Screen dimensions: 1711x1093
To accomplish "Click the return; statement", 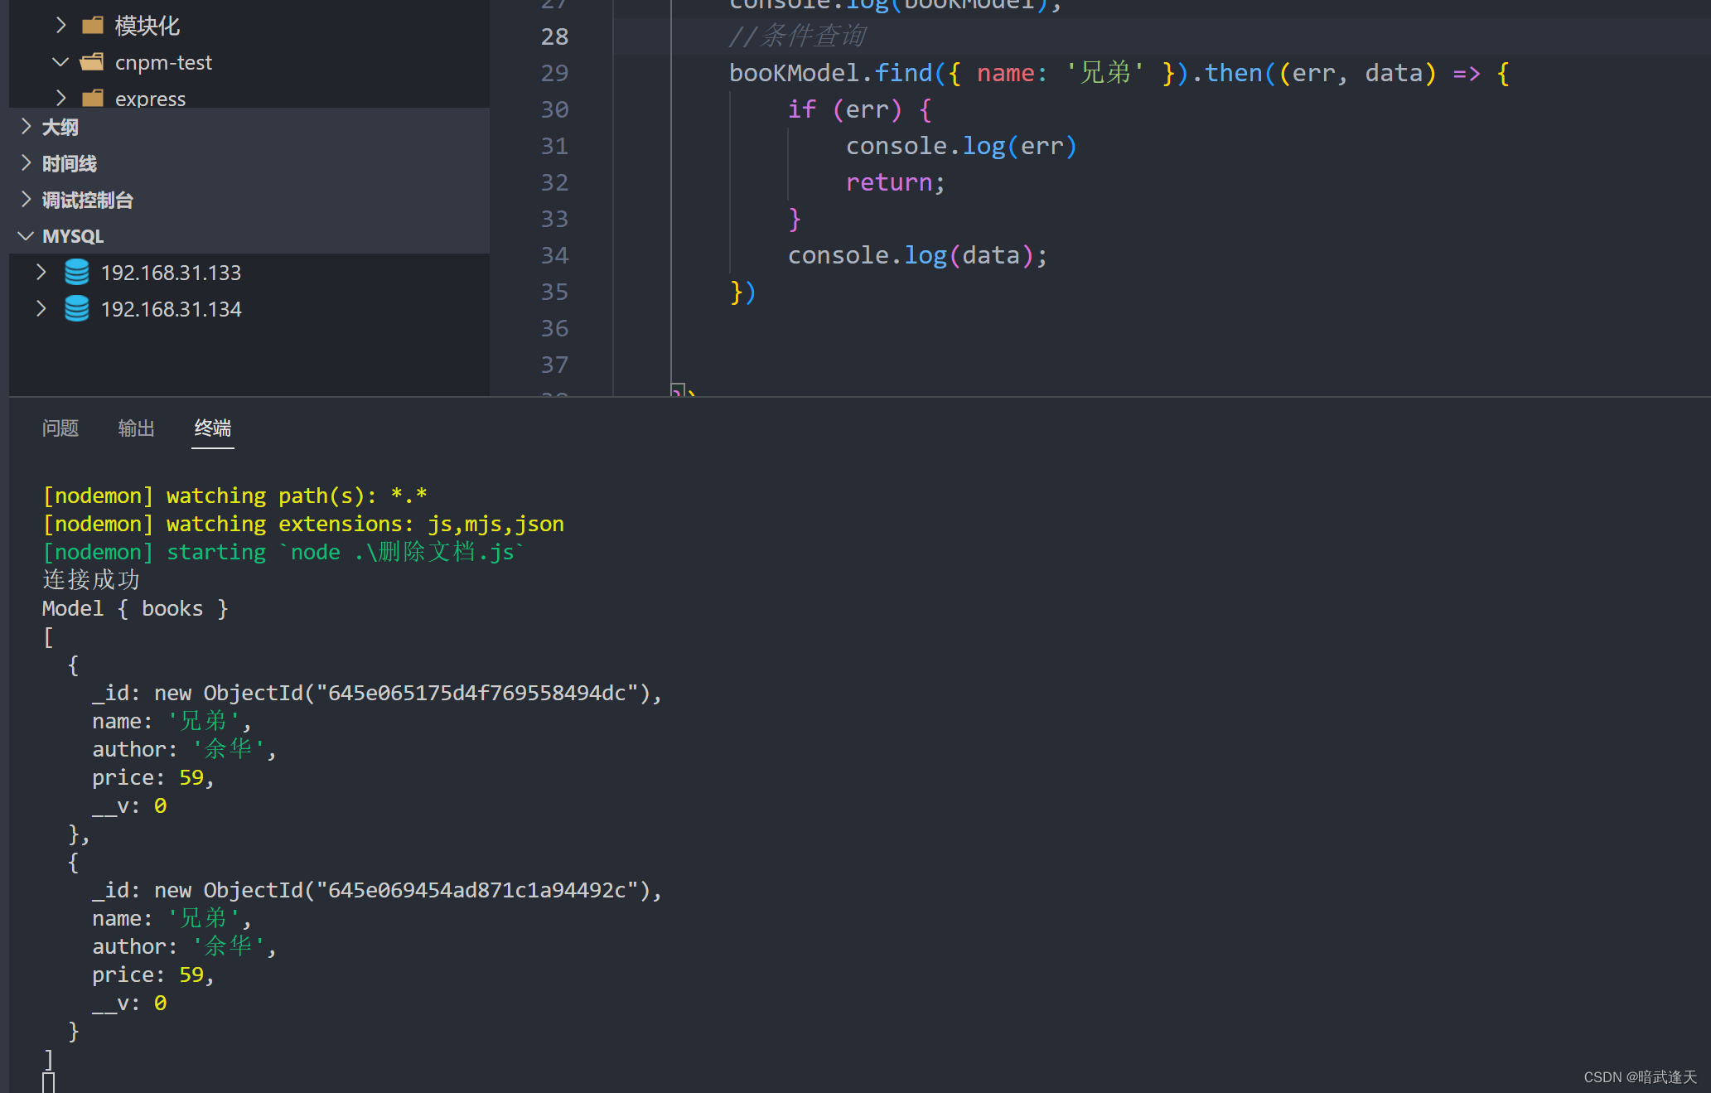I will pyautogui.click(x=895, y=182).
